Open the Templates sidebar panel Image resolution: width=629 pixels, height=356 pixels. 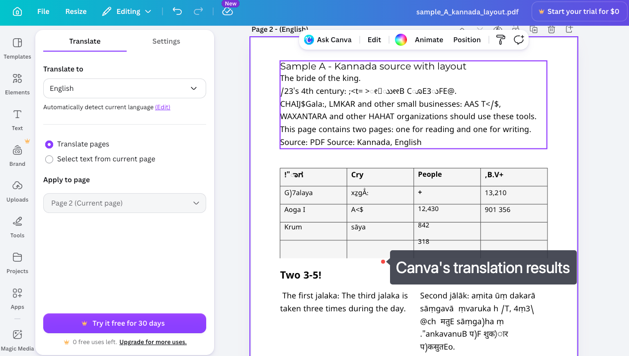(17, 48)
